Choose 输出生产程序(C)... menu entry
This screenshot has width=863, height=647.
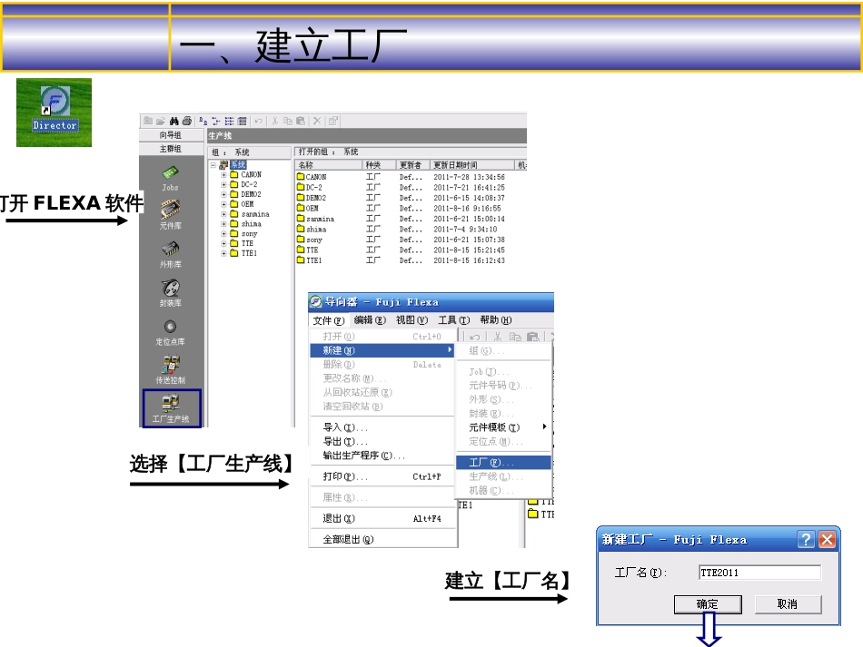[382, 456]
